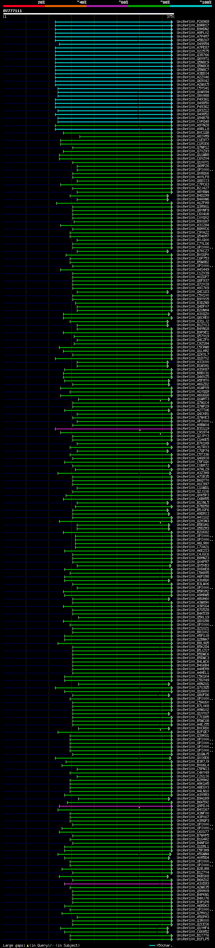Image resolution: width=215 pixels, height=948 pixels.
Task: Click hit label UniRef100_O49954
Action: point(193,44)
